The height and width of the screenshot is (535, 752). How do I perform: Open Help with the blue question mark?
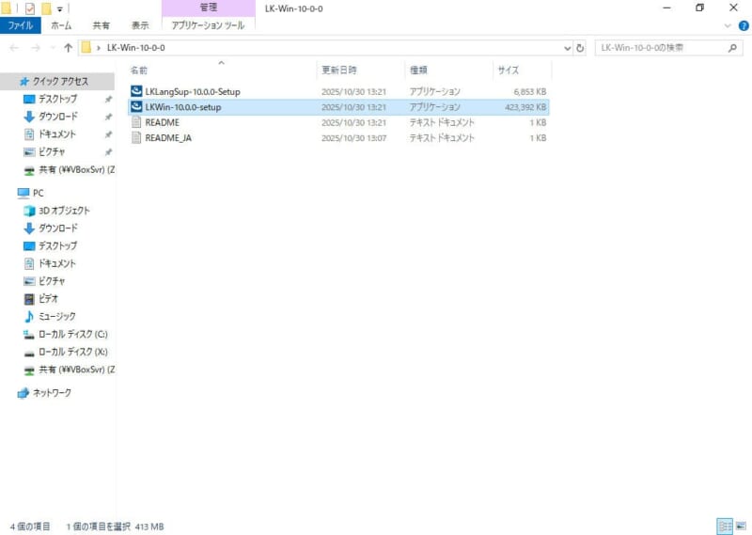743,25
